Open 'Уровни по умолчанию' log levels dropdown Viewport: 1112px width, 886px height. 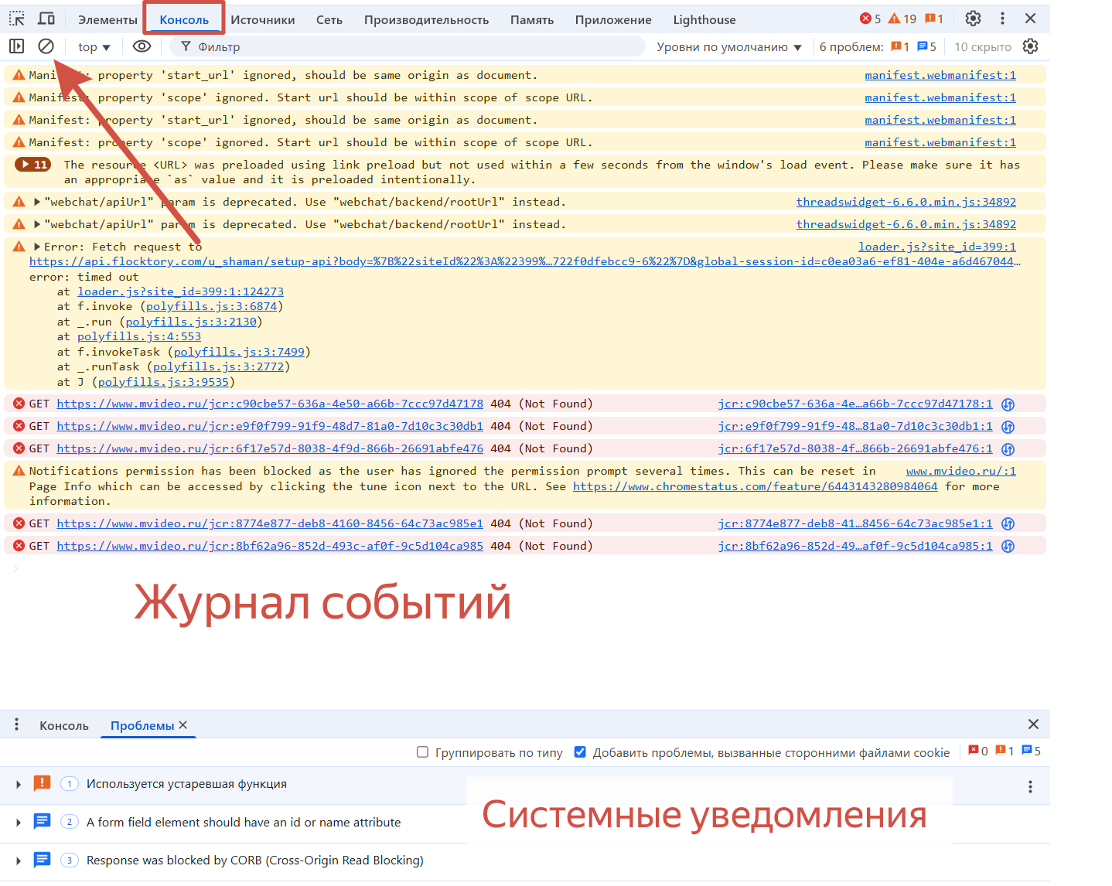[728, 47]
